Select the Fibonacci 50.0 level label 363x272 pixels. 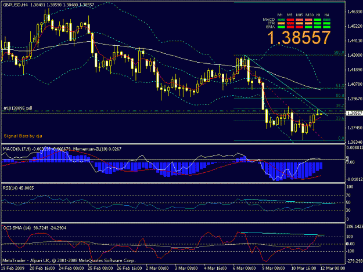[340, 96]
